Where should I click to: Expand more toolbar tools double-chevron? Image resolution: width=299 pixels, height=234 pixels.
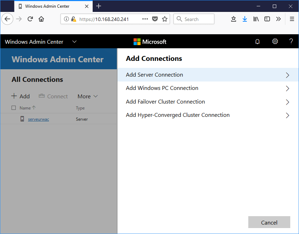278,19
